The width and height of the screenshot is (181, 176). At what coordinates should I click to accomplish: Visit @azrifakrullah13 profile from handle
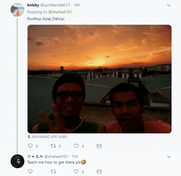click(55, 5)
